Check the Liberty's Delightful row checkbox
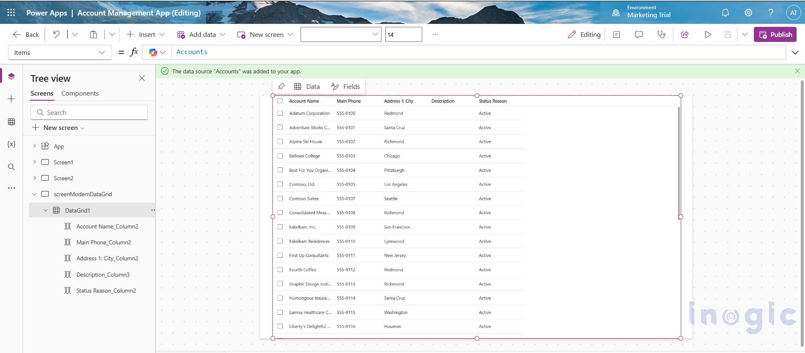This screenshot has width=805, height=353. coord(280,326)
